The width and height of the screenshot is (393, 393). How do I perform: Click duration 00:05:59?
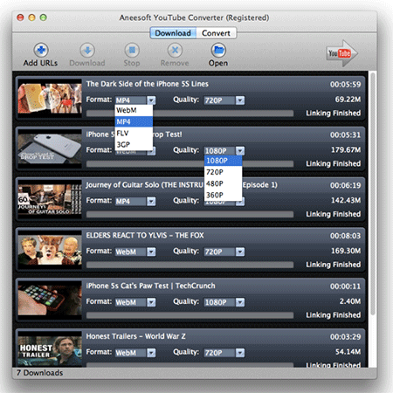(345, 85)
